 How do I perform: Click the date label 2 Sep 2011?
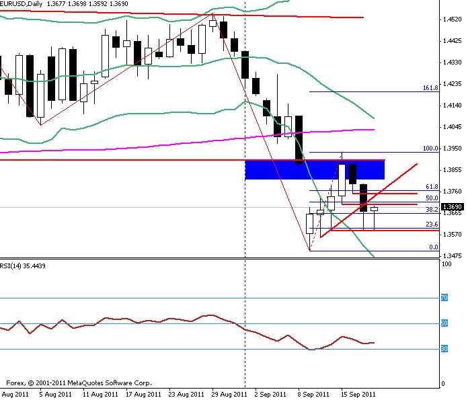click(x=270, y=395)
